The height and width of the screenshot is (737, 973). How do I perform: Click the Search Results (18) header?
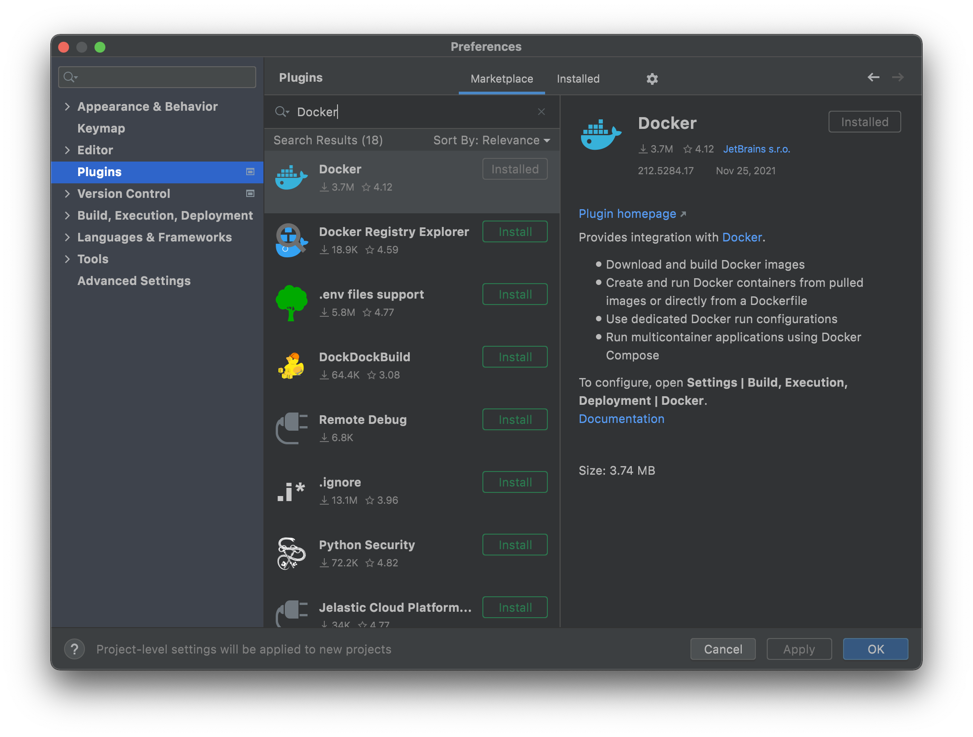[x=328, y=140]
